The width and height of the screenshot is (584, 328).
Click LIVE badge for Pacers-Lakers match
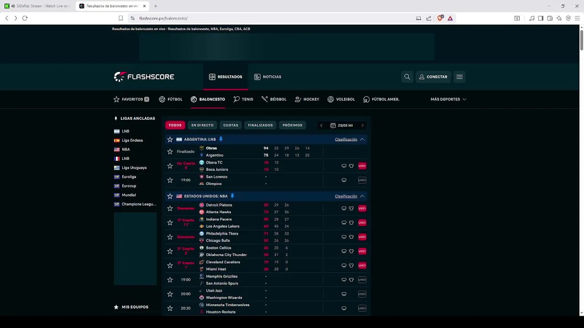(362, 223)
